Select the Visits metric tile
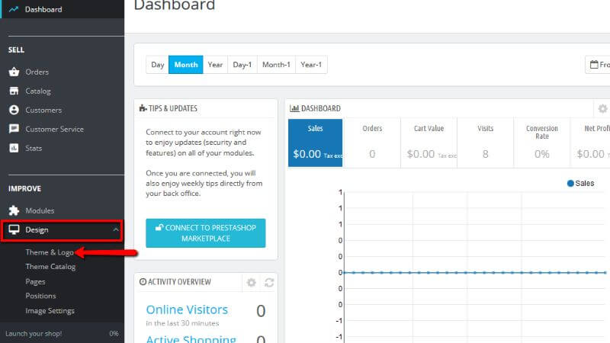This screenshot has height=343, width=610. point(485,143)
